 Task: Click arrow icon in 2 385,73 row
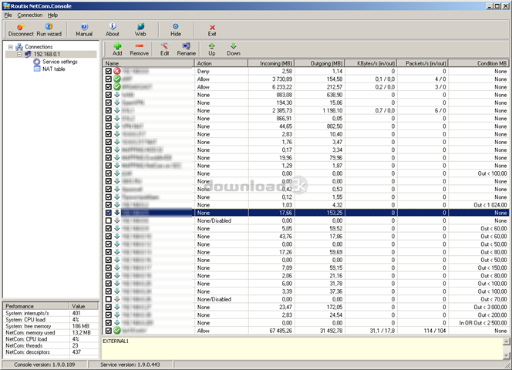tap(117, 110)
